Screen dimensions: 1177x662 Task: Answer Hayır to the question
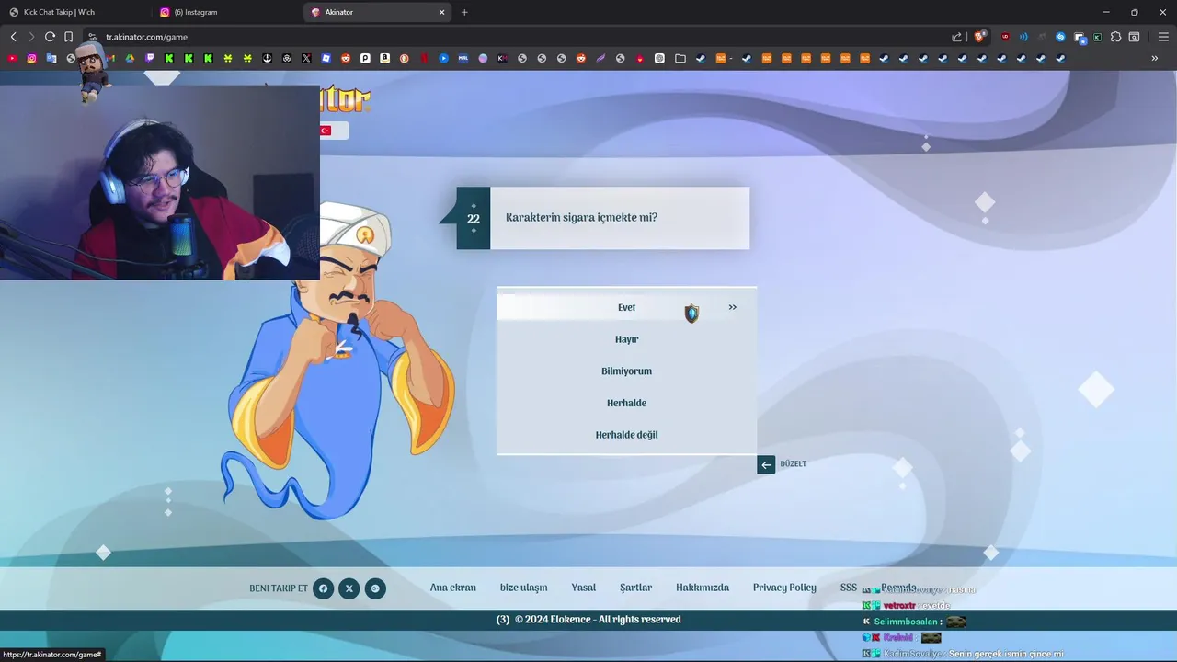point(626,339)
